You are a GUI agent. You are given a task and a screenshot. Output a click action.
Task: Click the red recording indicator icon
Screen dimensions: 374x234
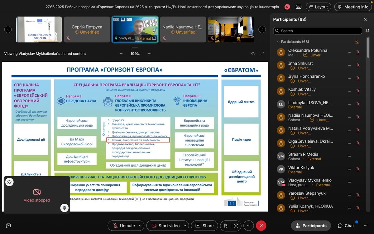click(287, 7)
